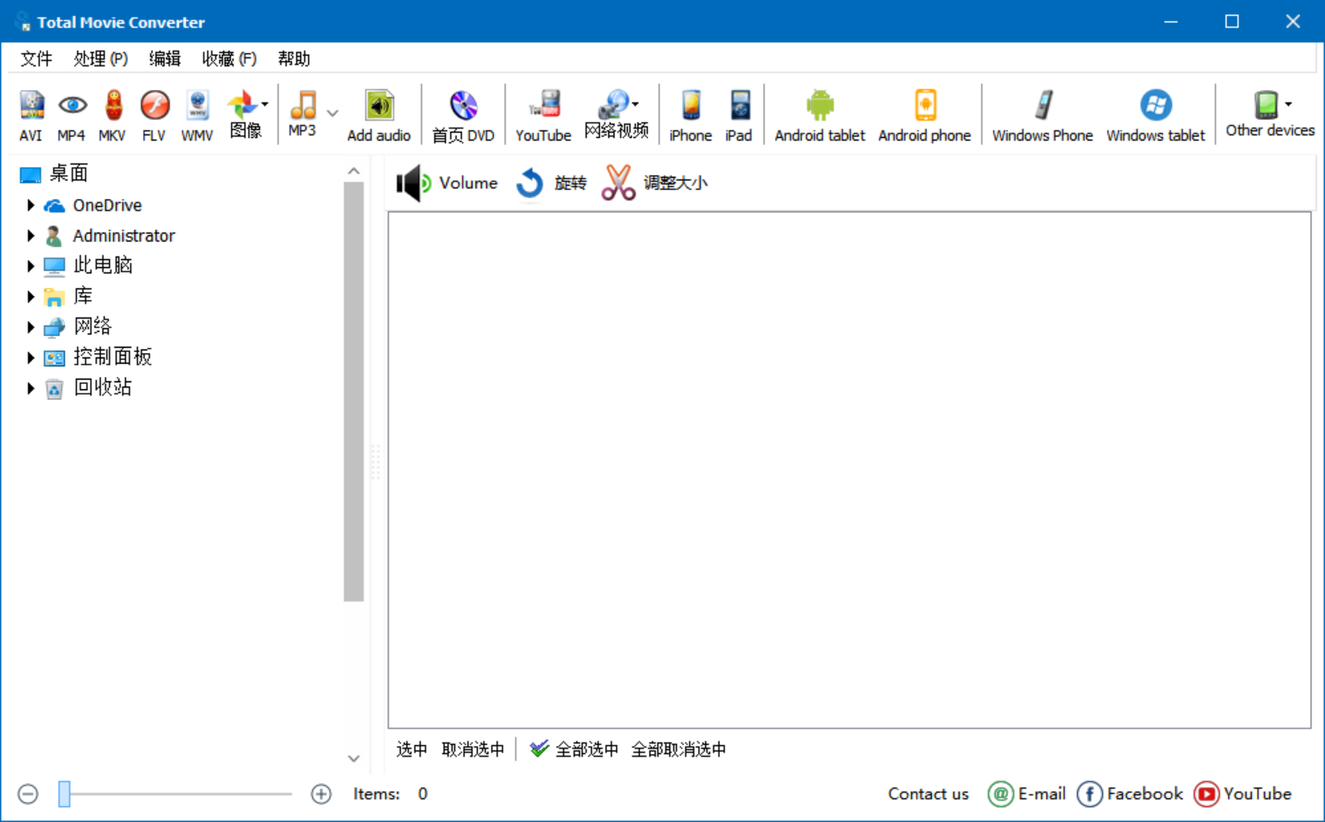
Task: Expand the 库 tree node
Action: click(x=31, y=296)
